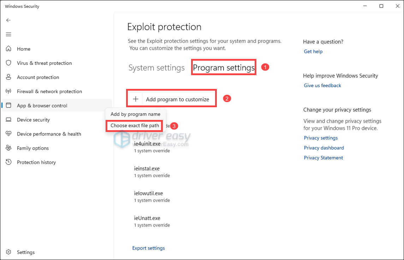Click the Home house icon

tap(9, 49)
